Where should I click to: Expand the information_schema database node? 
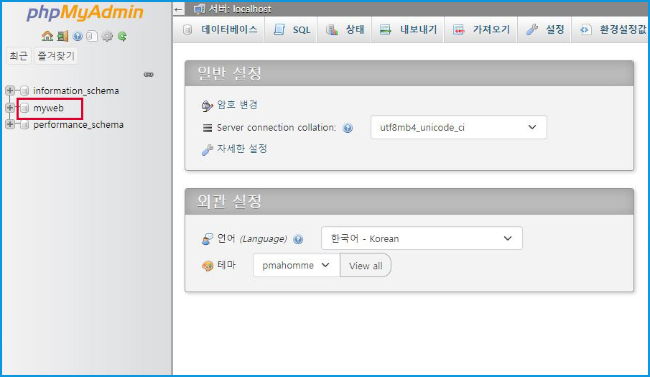(x=10, y=90)
